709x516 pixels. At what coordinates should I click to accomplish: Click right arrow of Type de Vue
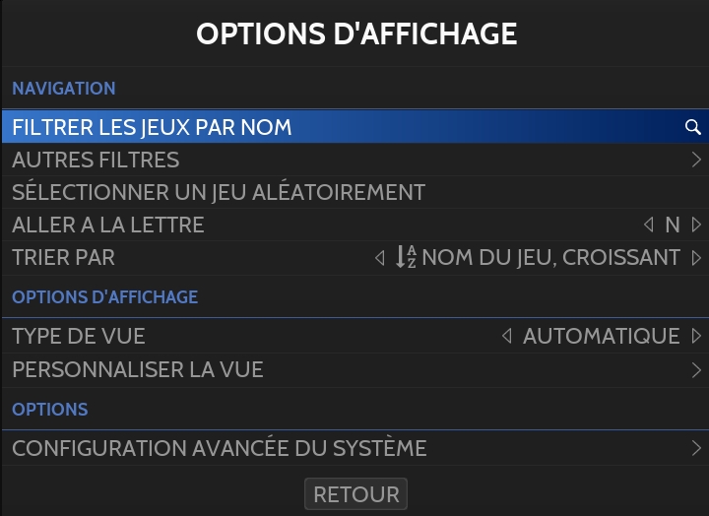[x=696, y=337]
